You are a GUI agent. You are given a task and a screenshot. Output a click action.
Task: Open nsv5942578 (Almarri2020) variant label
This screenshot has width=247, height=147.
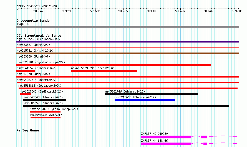[x=37, y=80]
